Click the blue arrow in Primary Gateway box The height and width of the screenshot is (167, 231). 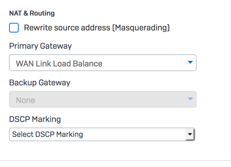coord(190,62)
